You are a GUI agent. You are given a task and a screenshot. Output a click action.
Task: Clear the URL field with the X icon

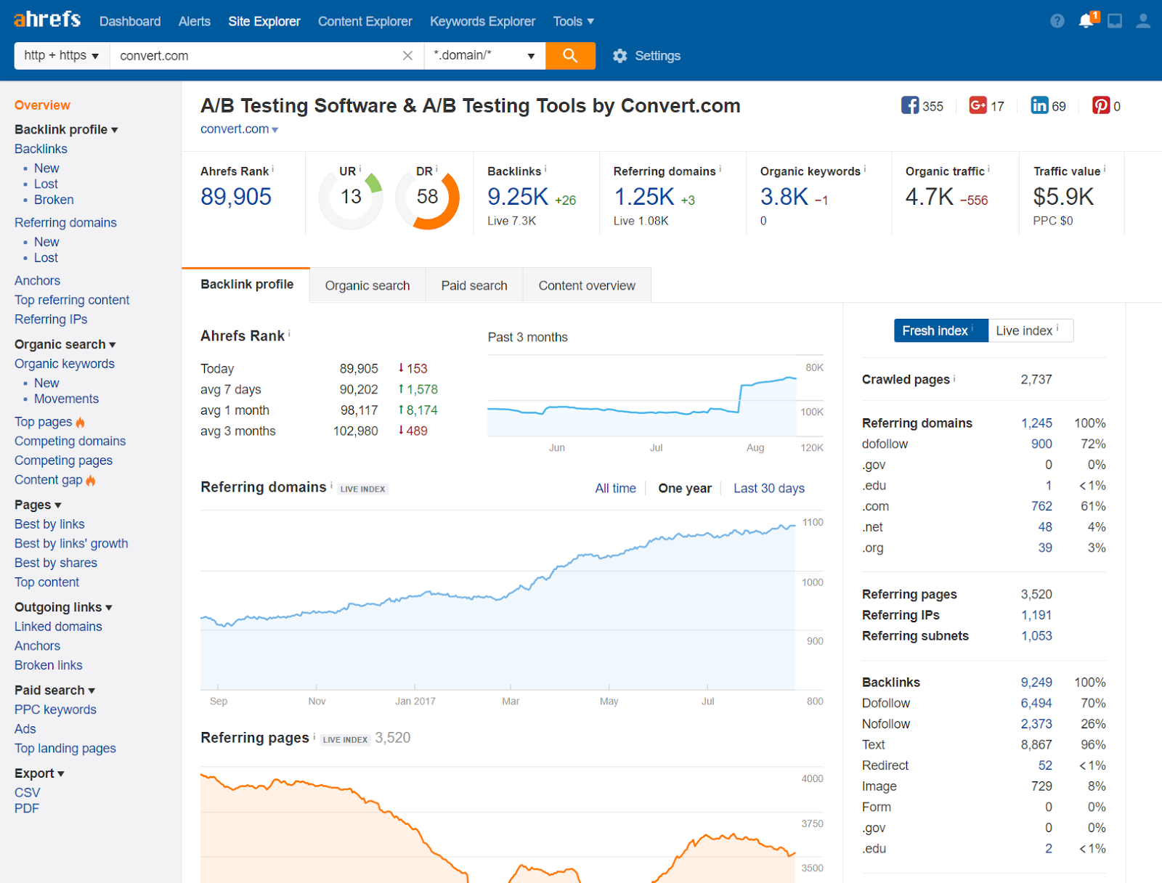click(407, 56)
